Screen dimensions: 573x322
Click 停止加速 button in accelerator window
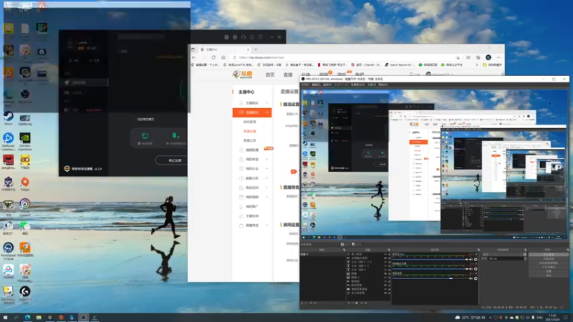pos(173,160)
